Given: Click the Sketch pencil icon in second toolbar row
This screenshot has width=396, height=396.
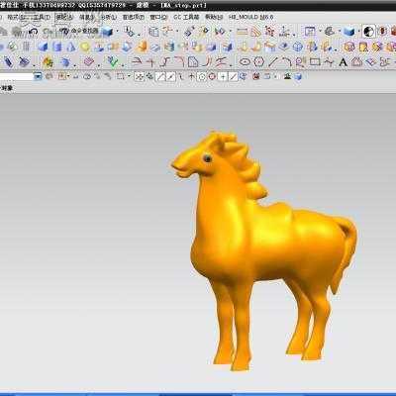Looking at the screenshot, I should click(13, 47).
